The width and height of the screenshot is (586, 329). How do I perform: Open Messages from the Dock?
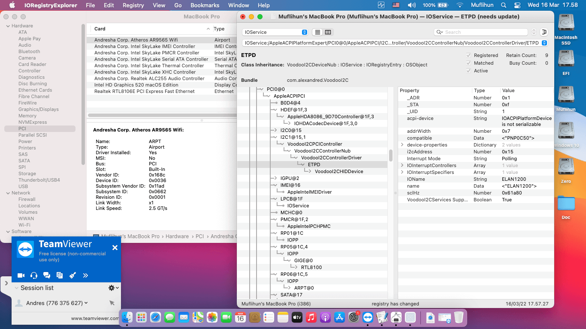169,317
